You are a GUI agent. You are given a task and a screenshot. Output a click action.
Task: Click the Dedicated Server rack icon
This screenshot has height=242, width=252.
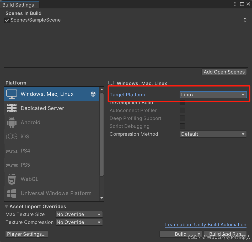pos(12,108)
